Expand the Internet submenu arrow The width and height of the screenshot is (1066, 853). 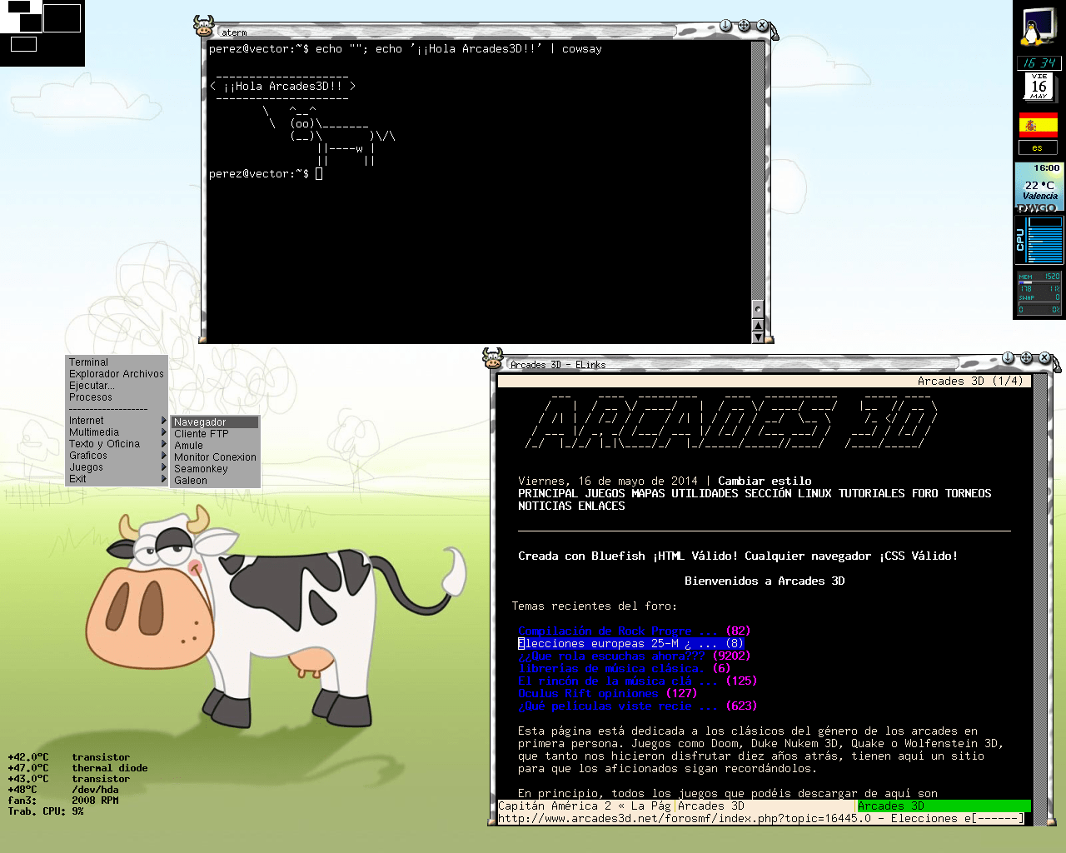pos(164,421)
